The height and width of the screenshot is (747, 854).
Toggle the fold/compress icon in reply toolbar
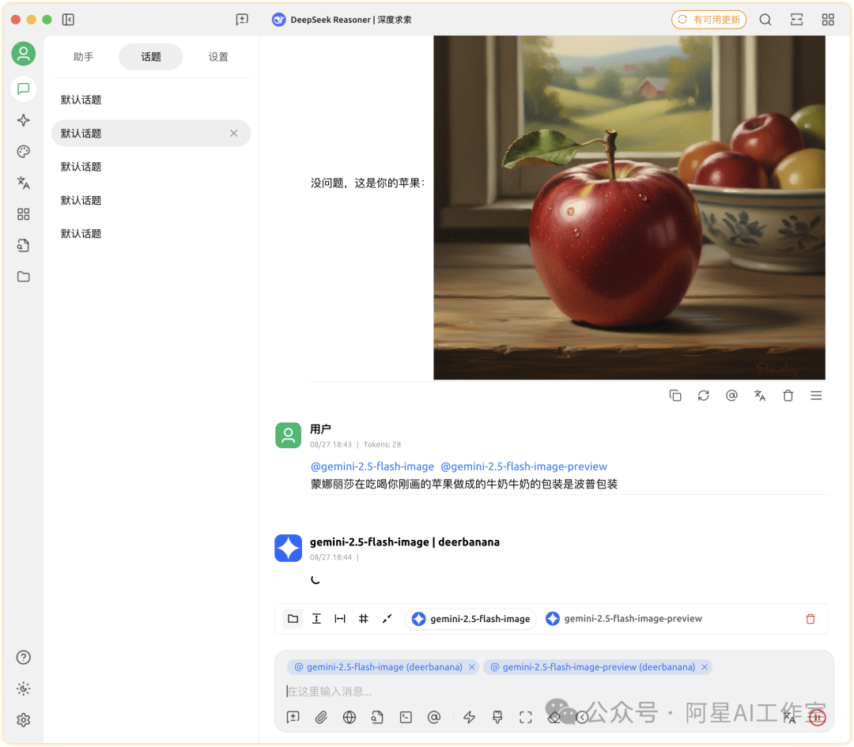point(387,618)
